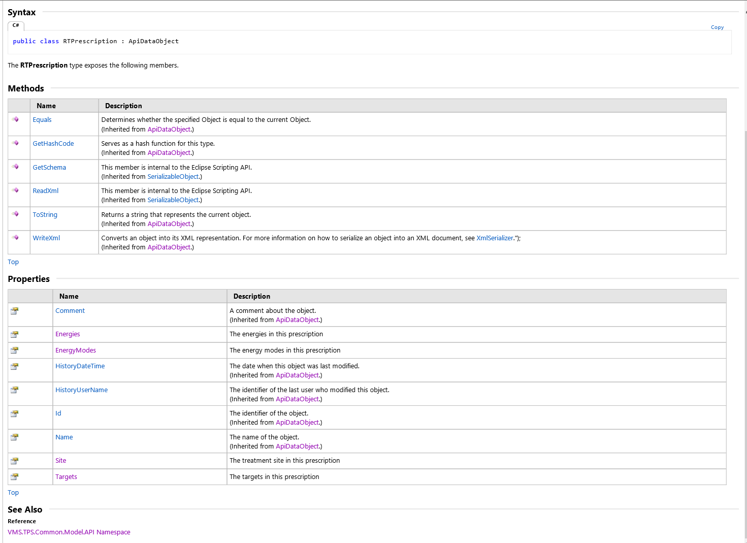Click the property icon beside Targets
Screen dimensions: 747x543
click(15, 476)
